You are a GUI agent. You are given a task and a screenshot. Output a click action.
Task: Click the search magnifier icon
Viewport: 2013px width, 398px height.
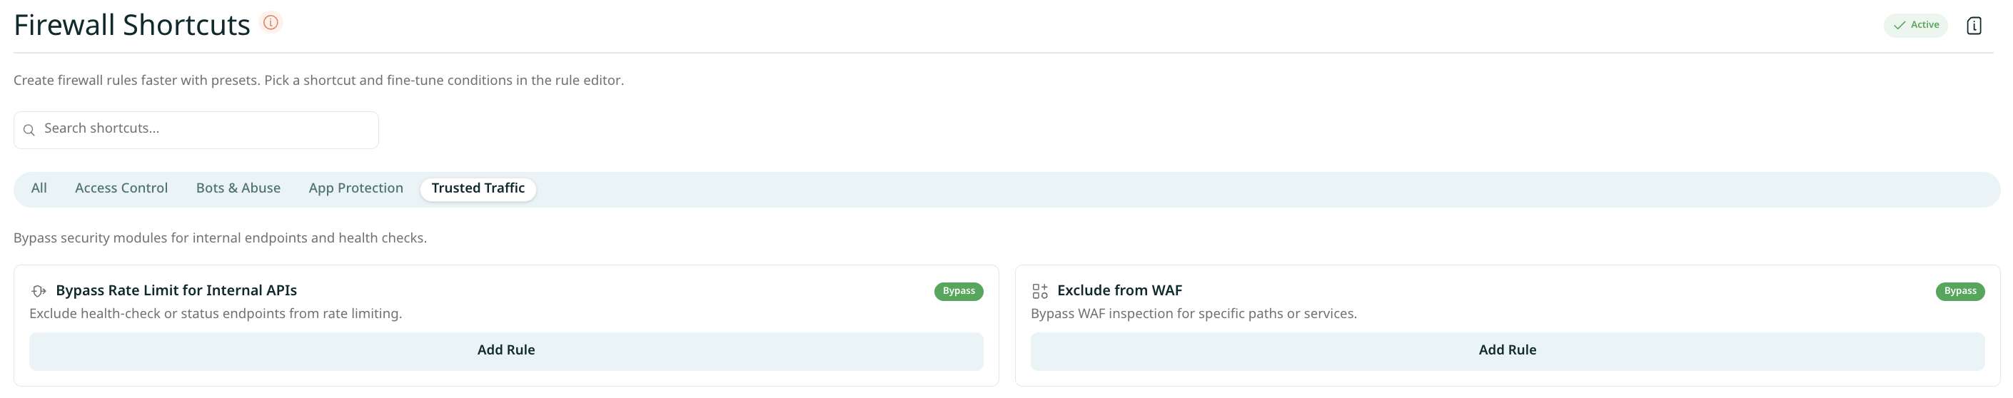(29, 130)
